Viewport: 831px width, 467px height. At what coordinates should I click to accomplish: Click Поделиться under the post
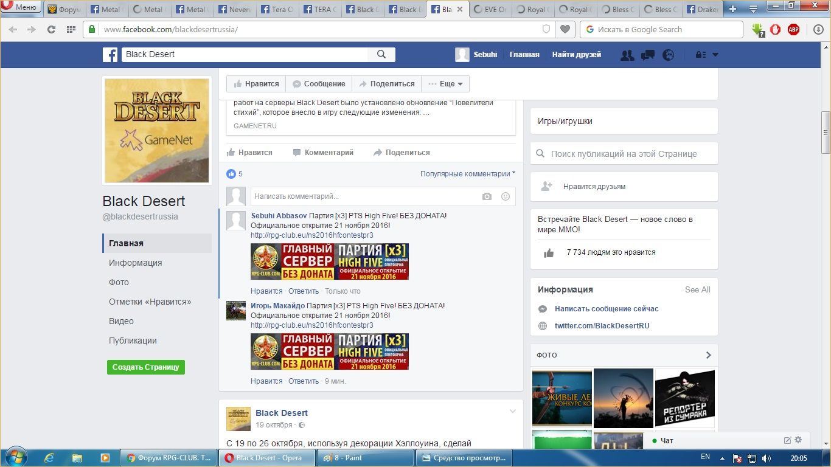click(402, 153)
